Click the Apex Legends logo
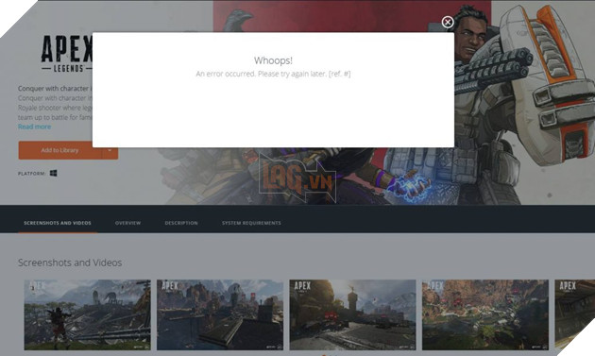 67,53
